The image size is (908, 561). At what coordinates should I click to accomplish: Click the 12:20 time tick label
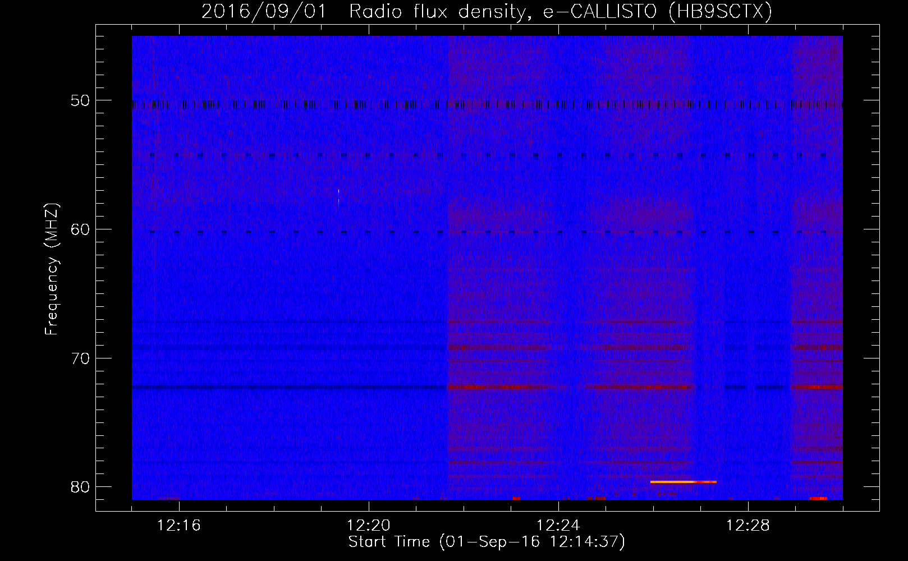point(369,526)
